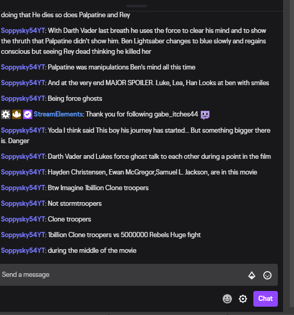Click Soppysky54YT beside "during the middle of the movie"
Screen dimensions: 294x315
click(23, 251)
